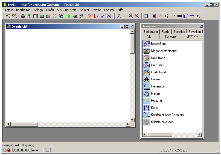221x155 pixels.
Task: Toggle the red indicator in status bar
Action: (x=9, y=150)
